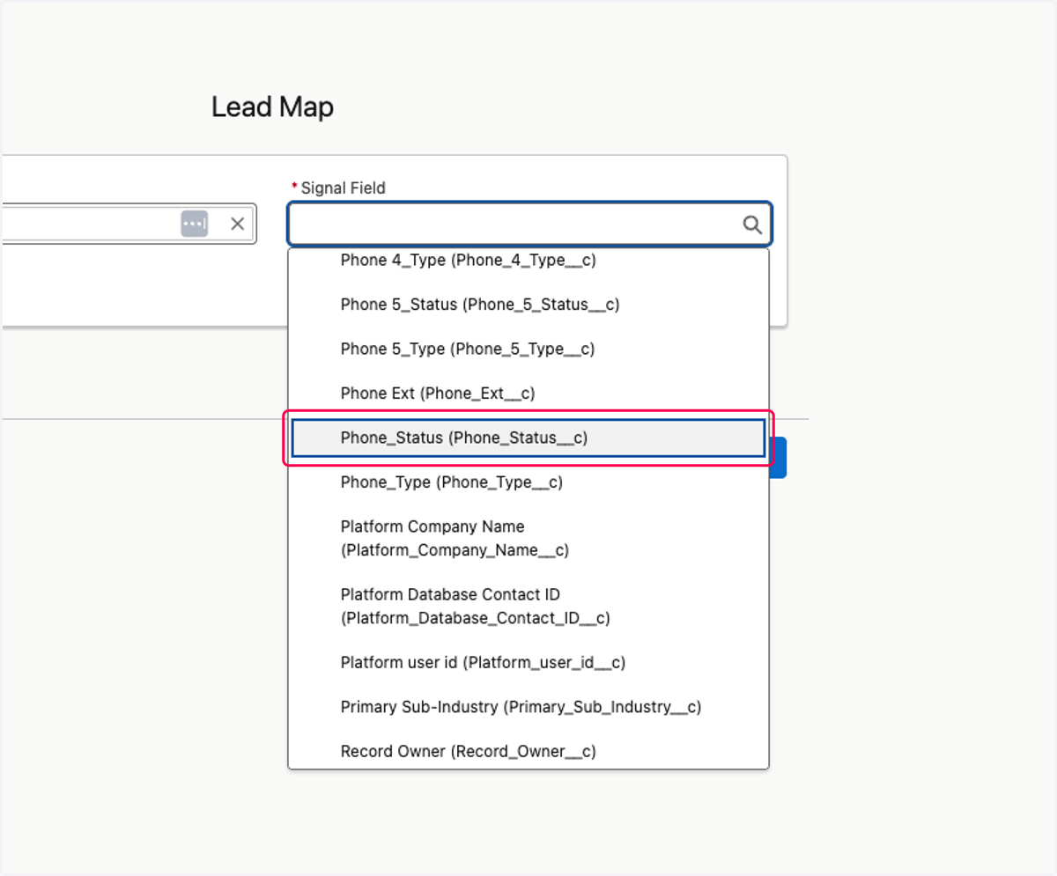Click the Signal Field label

(x=343, y=188)
